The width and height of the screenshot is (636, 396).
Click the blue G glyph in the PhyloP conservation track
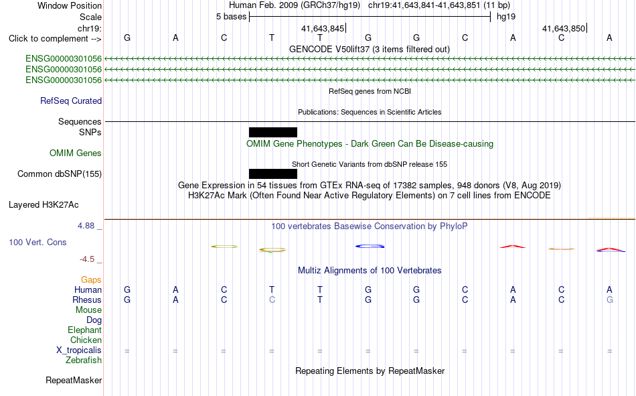tap(370, 246)
